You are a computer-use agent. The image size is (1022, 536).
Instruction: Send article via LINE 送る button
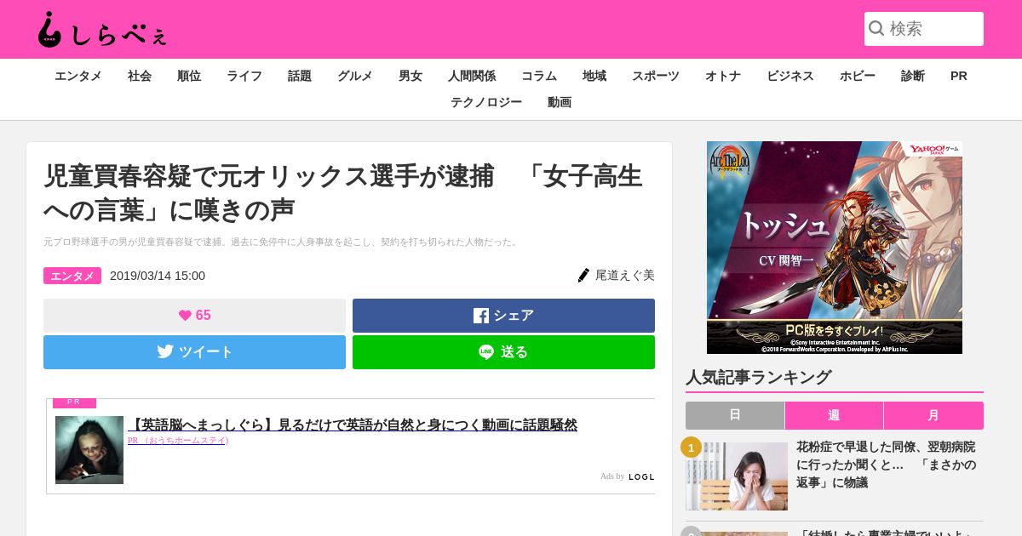coord(503,352)
